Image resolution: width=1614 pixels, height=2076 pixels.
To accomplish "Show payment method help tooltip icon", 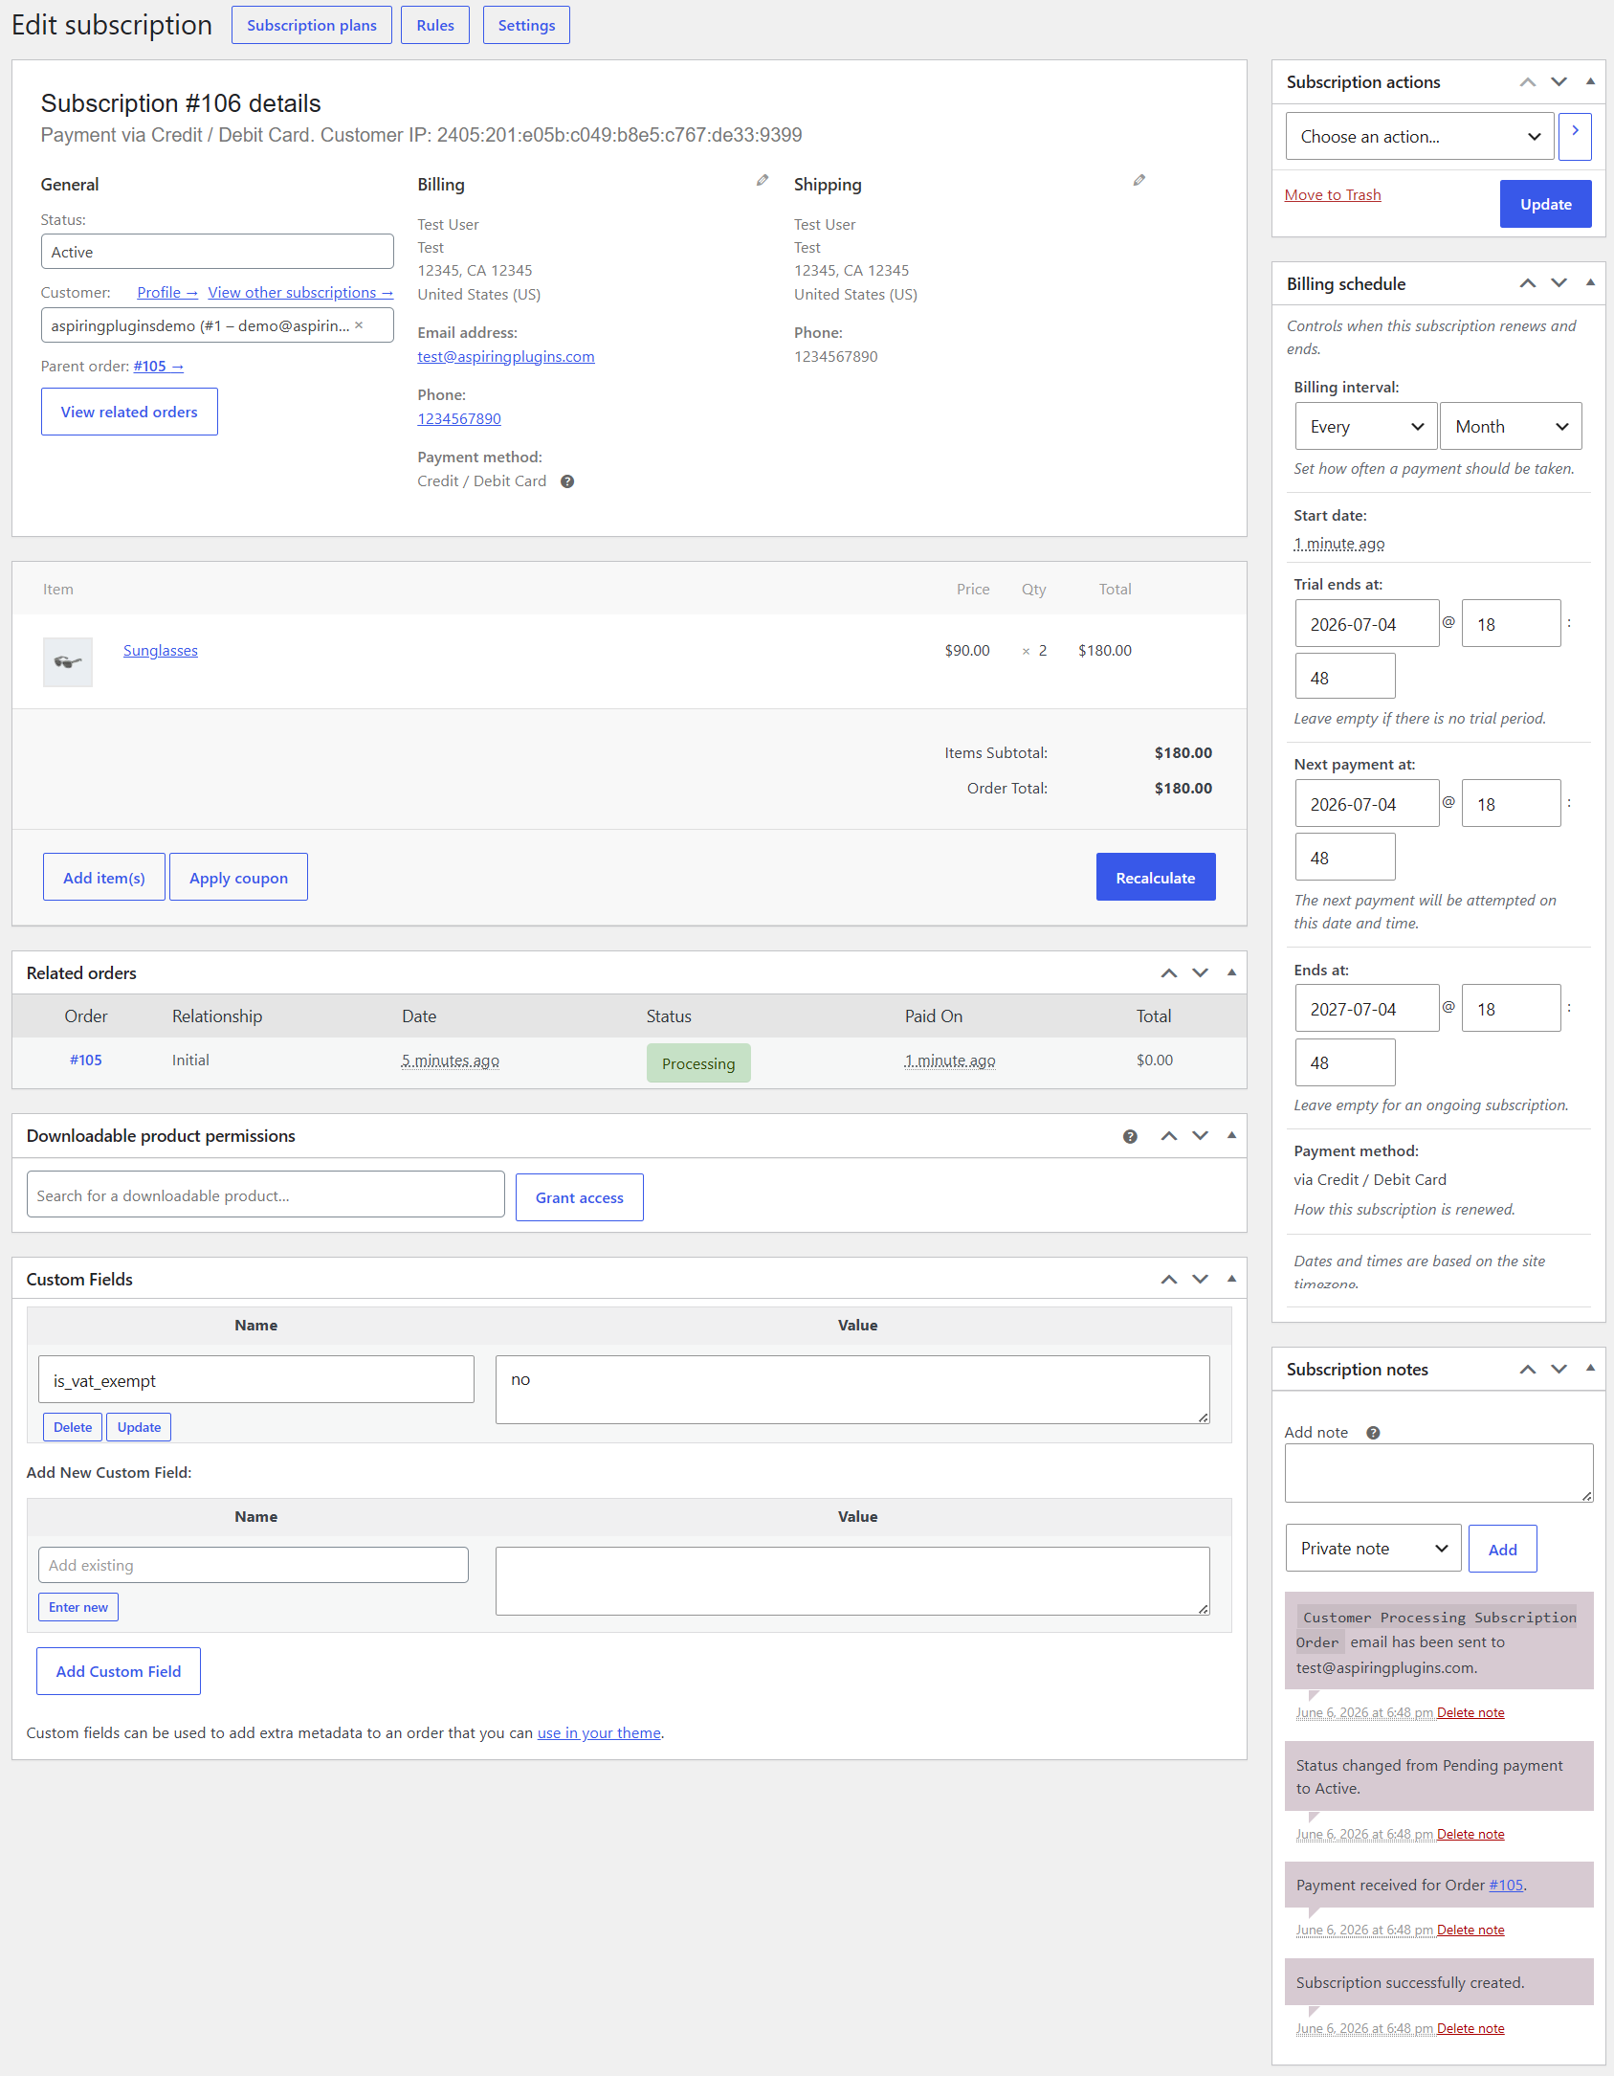I will click(x=567, y=481).
